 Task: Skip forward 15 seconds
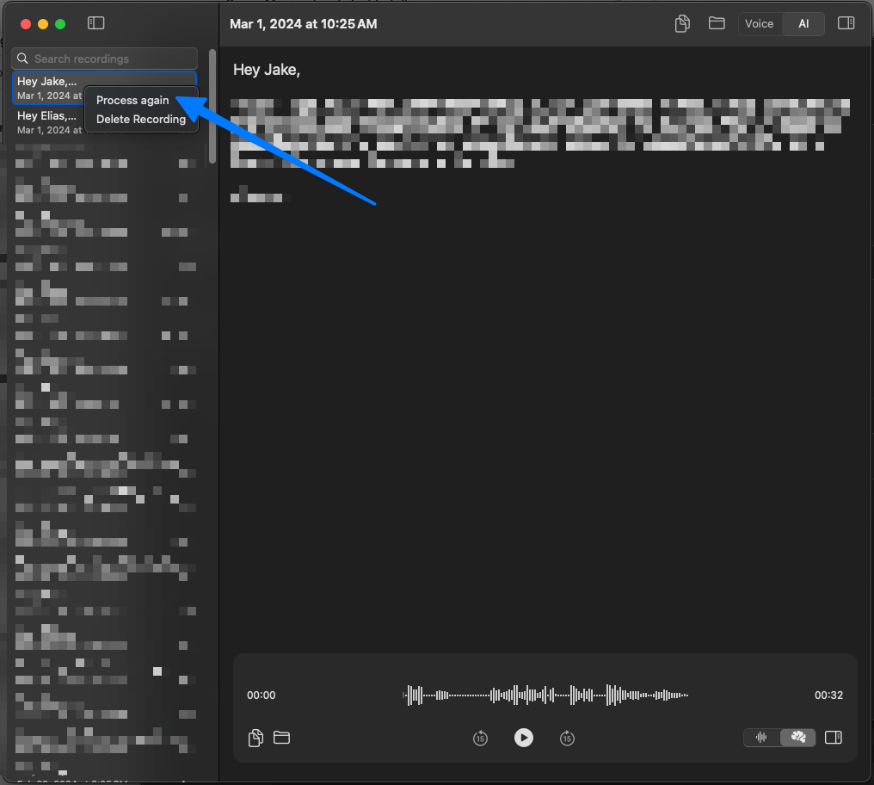point(567,738)
